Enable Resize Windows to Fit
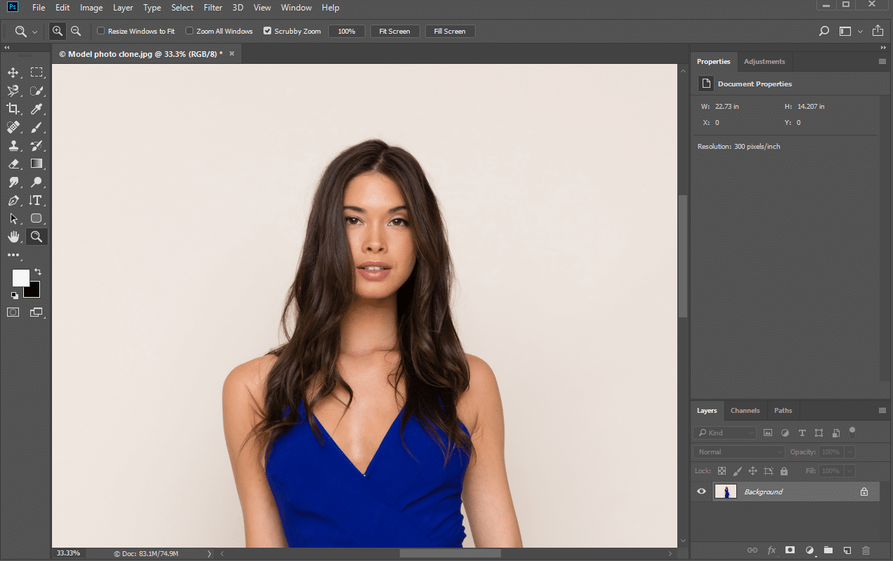This screenshot has height=561, width=893. coord(101,31)
